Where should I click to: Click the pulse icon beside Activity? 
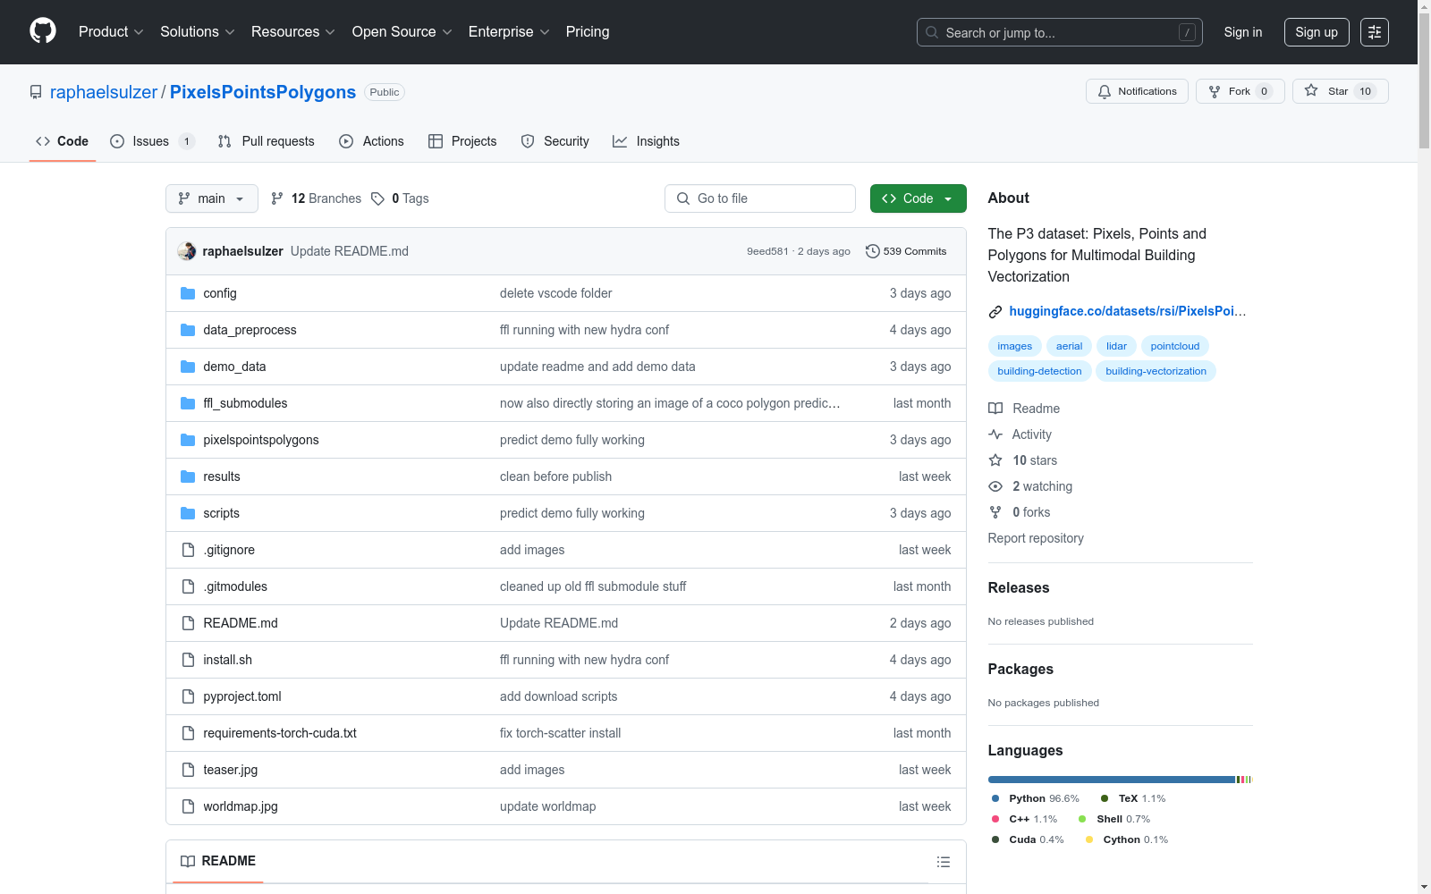(x=995, y=434)
